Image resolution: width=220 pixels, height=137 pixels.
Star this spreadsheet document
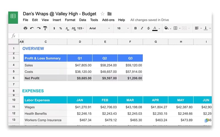point(103,14)
